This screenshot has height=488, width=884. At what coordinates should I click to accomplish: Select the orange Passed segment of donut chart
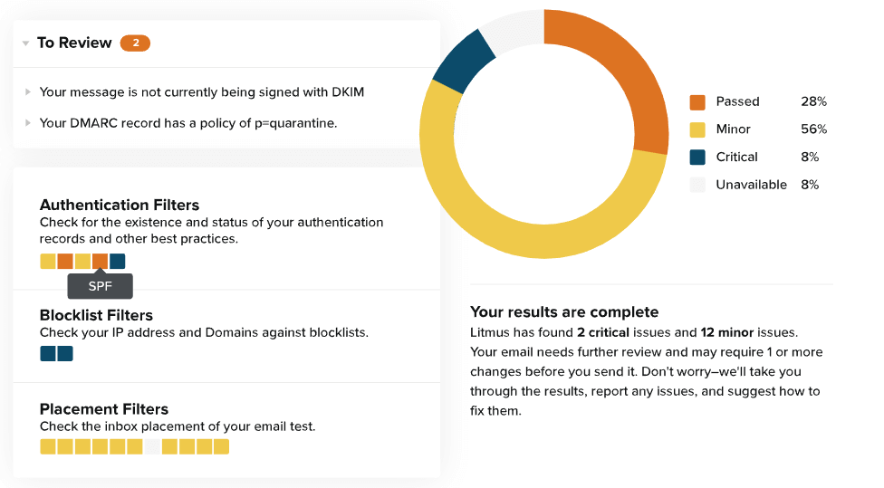tap(616, 72)
